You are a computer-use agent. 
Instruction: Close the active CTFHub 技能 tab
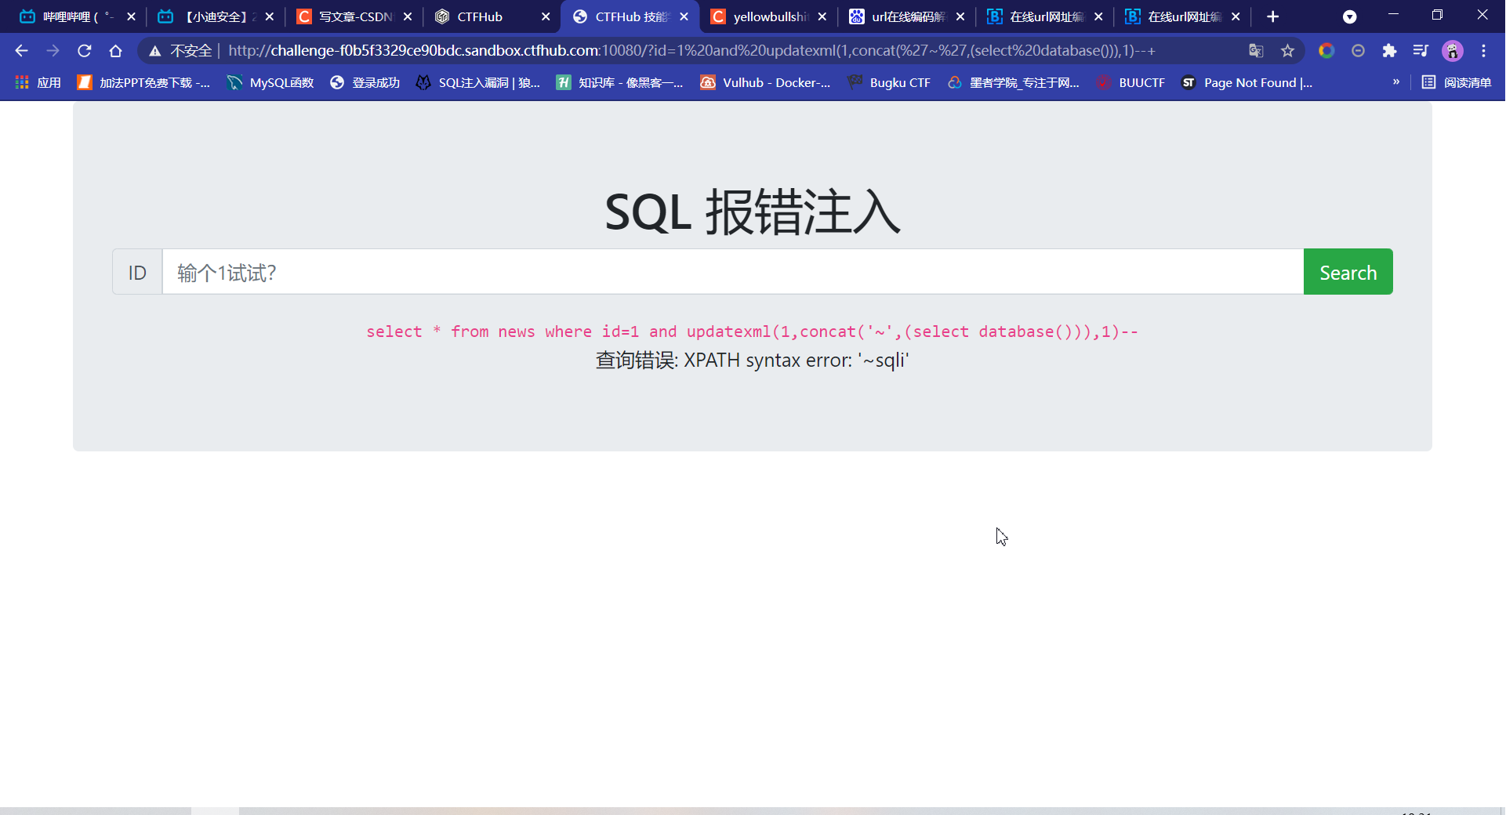pos(684,16)
